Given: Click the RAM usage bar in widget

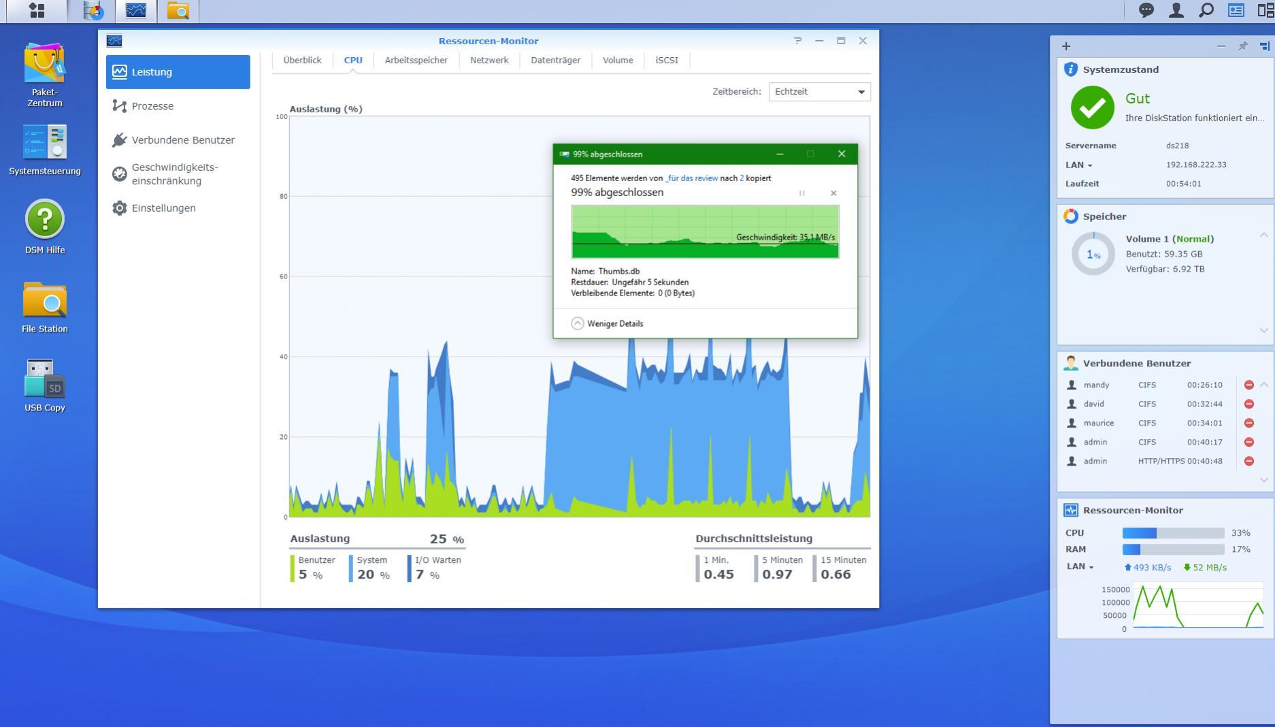Looking at the screenshot, I should (1173, 549).
